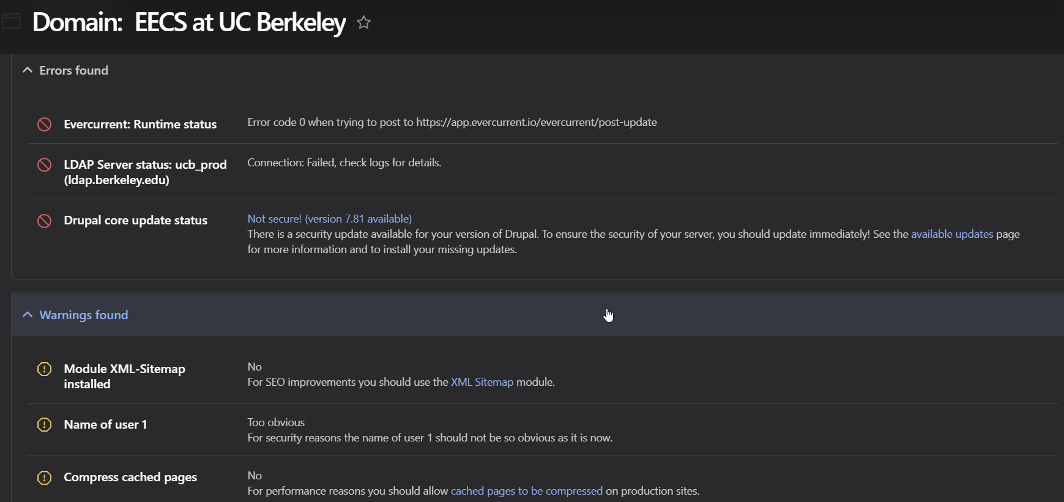The image size is (1064, 502).
Task: Click warning icon for Compress cached pages
Action: coord(45,477)
